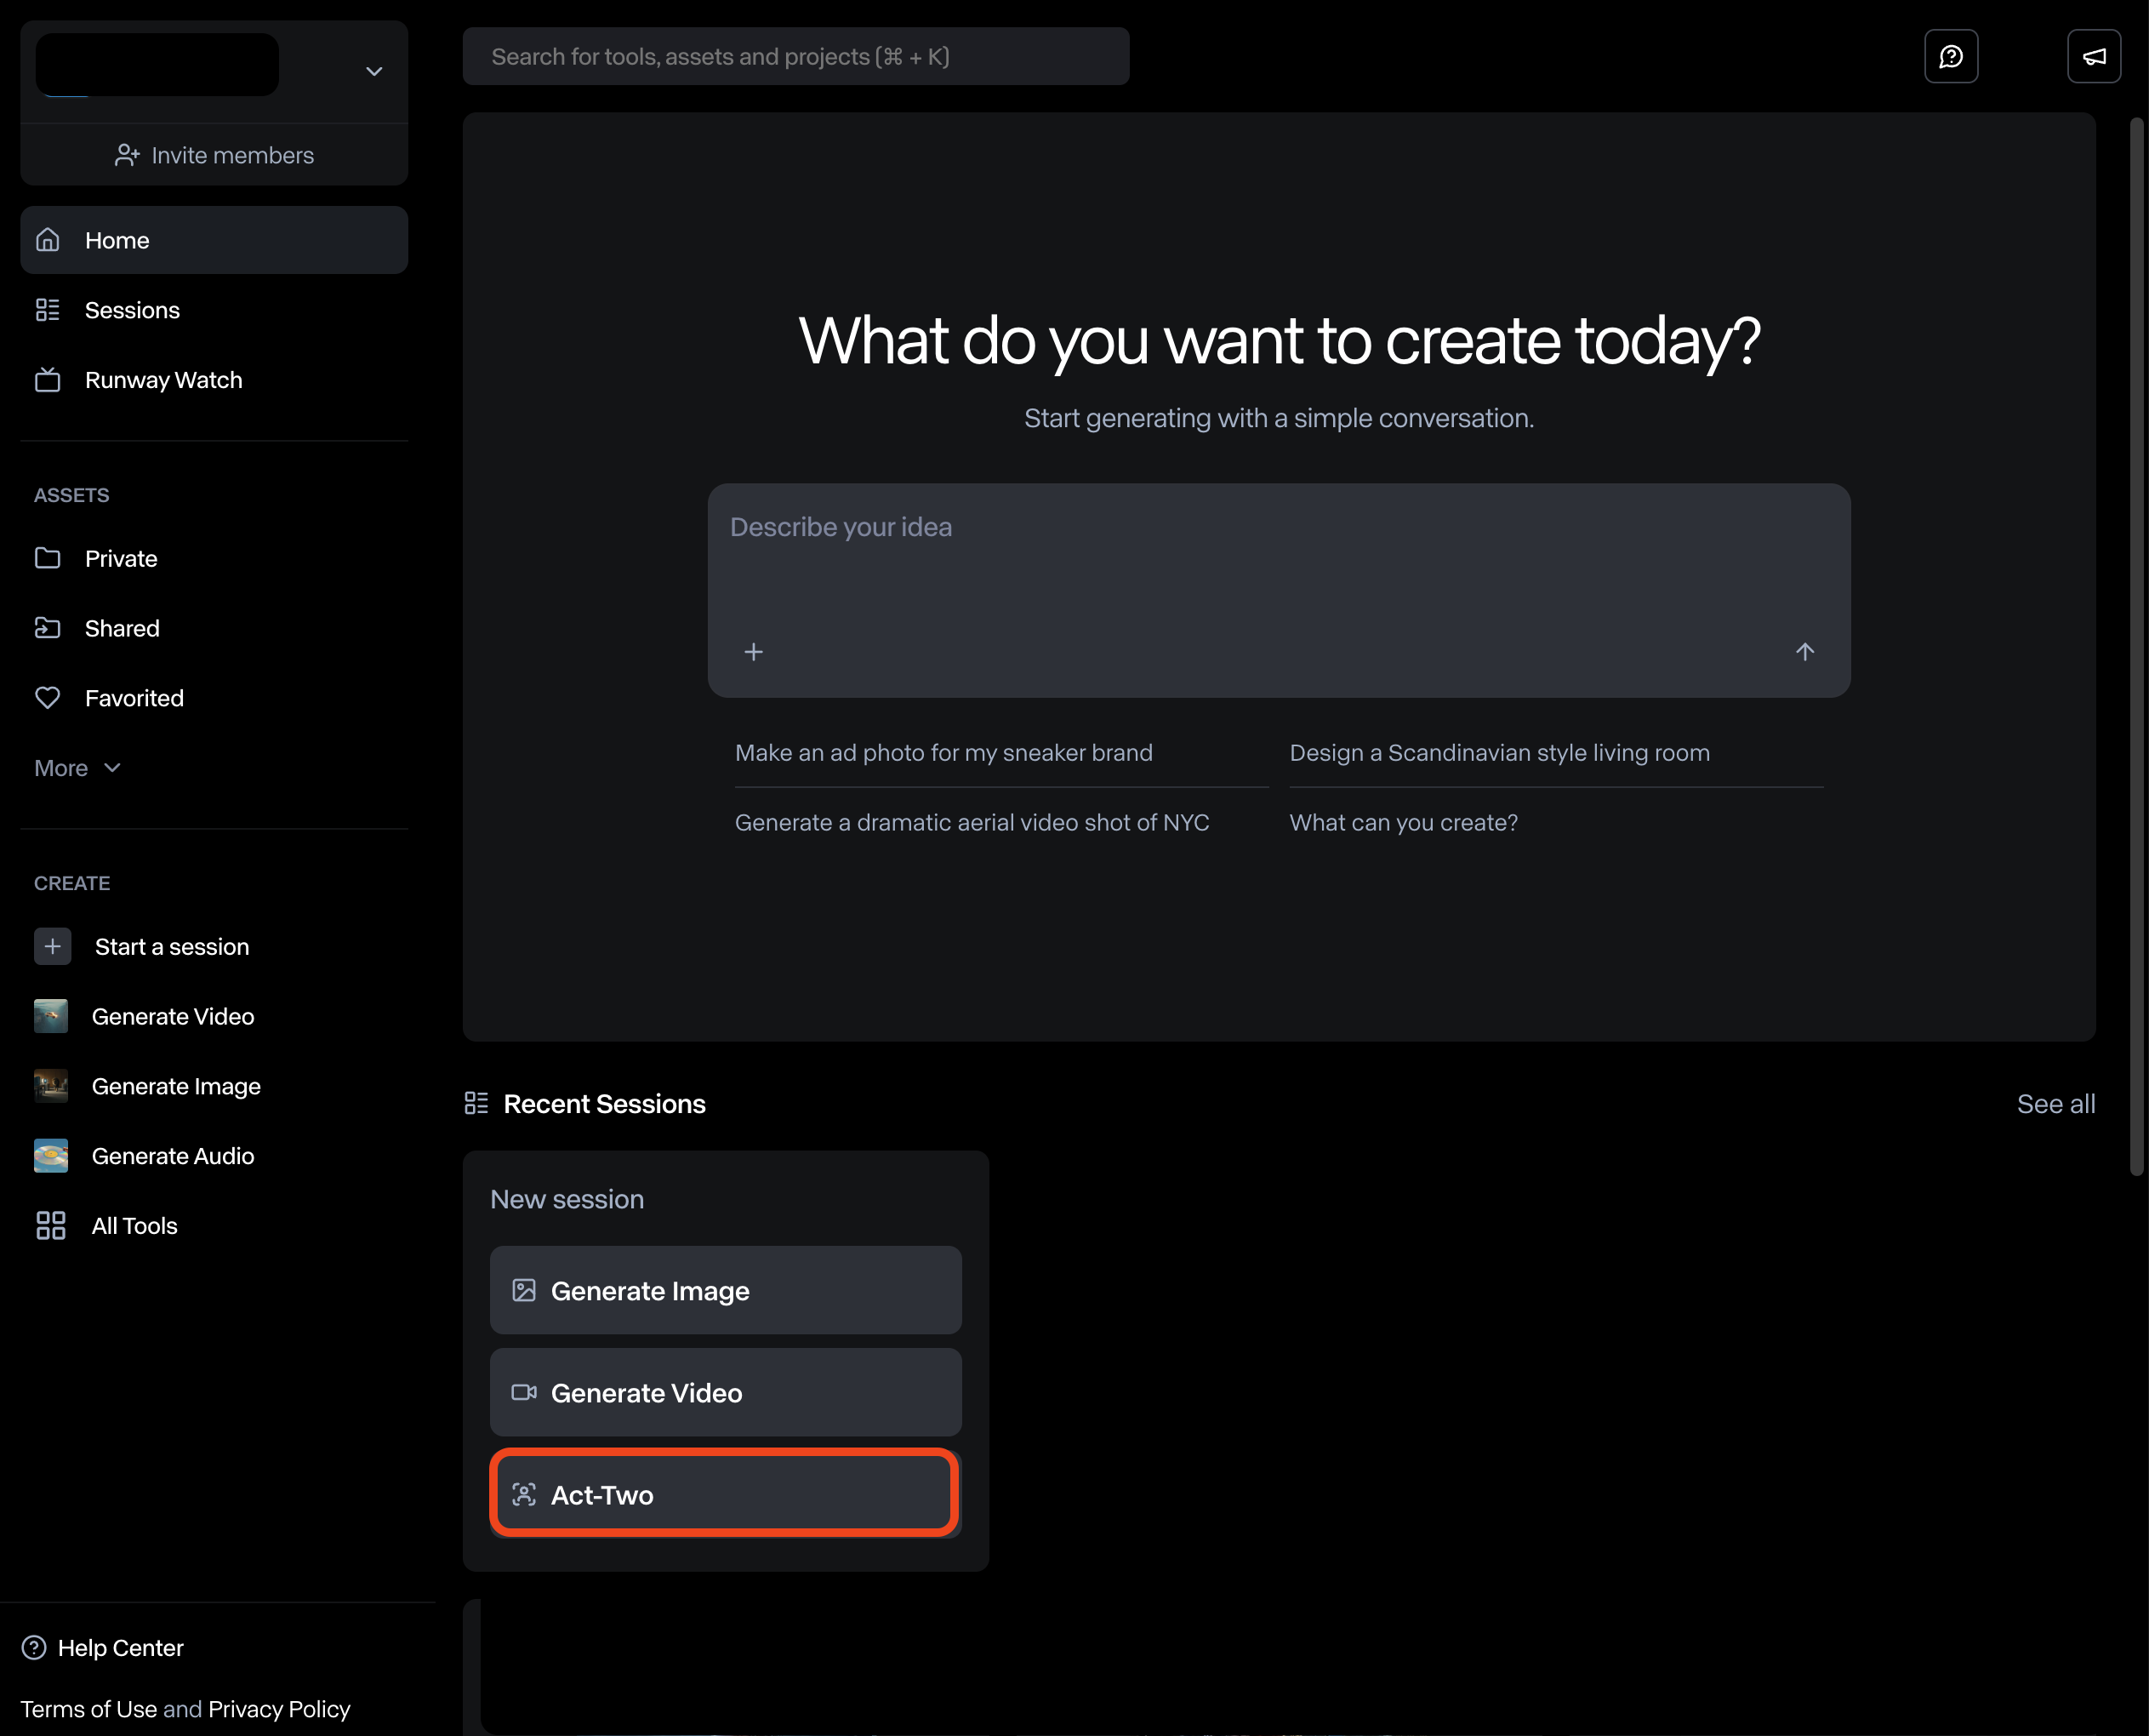Open the announcements megaphone icon
The height and width of the screenshot is (1736, 2149).
coord(2093,57)
